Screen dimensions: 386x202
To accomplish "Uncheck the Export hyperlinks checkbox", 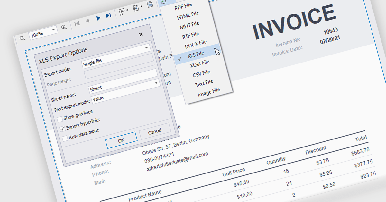I will point(62,129).
